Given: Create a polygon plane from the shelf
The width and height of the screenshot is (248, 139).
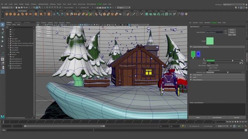Looking at the screenshot, I should [26, 14].
